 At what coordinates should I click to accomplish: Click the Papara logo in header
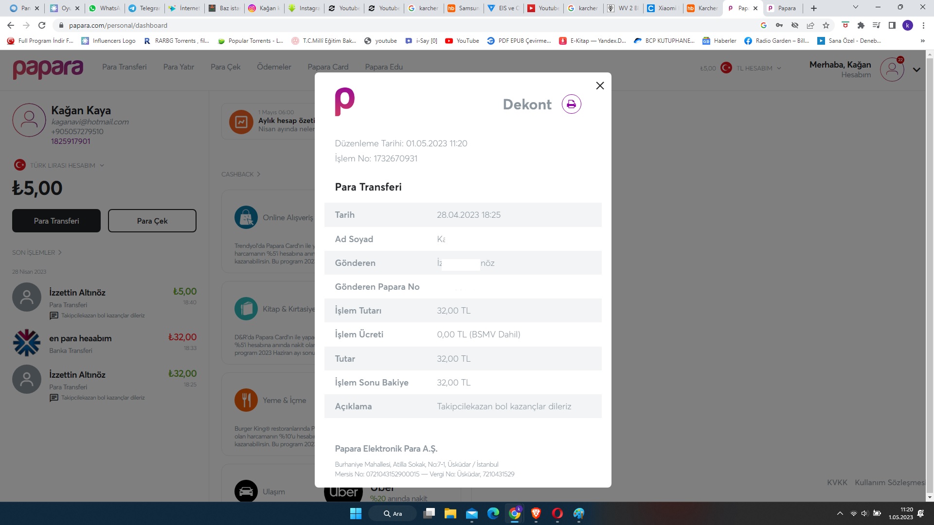[x=48, y=69]
